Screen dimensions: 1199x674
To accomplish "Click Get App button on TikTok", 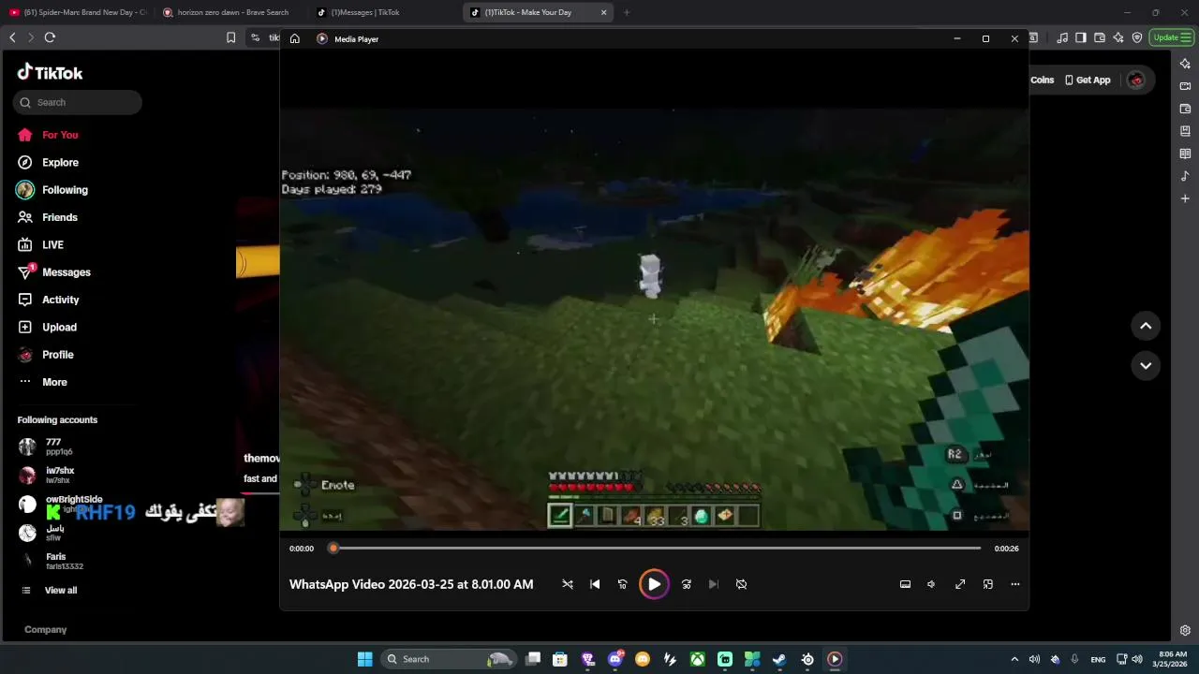I will [x=1088, y=81].
